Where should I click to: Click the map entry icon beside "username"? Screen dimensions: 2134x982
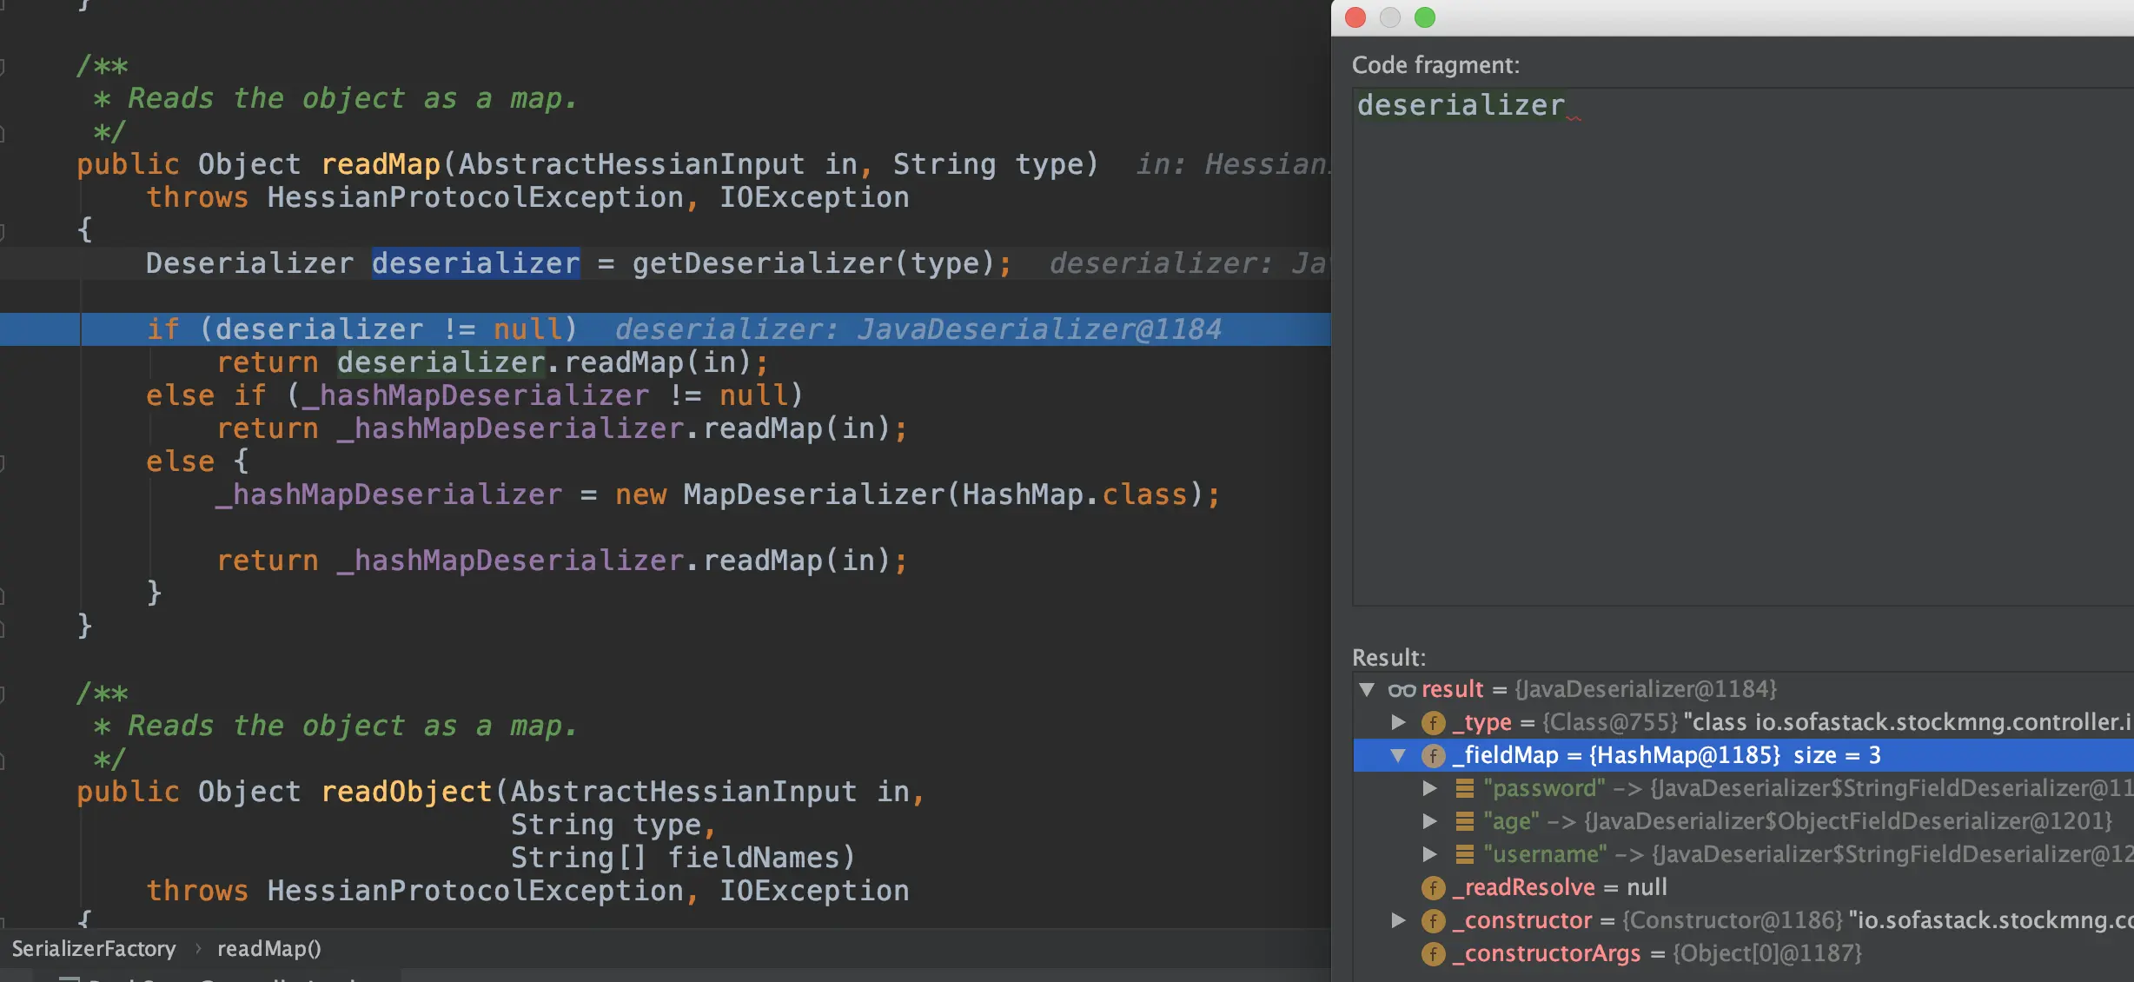(1464, 855)
